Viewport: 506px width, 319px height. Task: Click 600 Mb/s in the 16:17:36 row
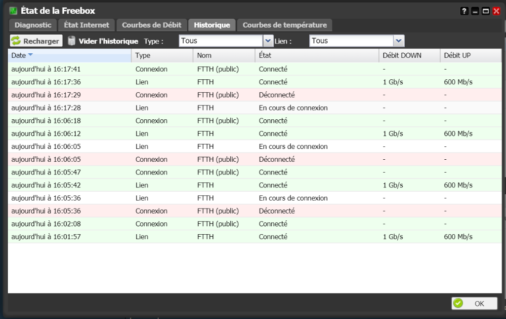click(x=458, y=82)
